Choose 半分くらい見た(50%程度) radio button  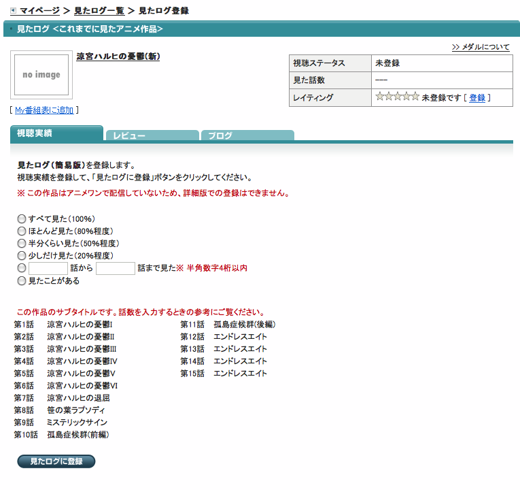[22, 244]
